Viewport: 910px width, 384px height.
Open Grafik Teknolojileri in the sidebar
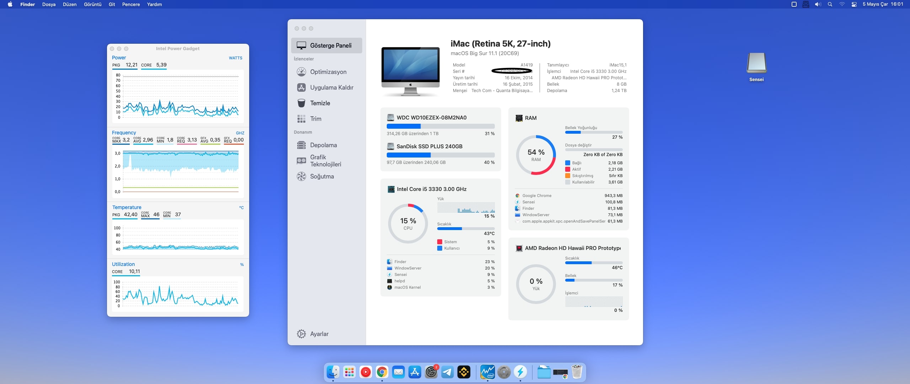pyautogui.click(x=325, y=161)
